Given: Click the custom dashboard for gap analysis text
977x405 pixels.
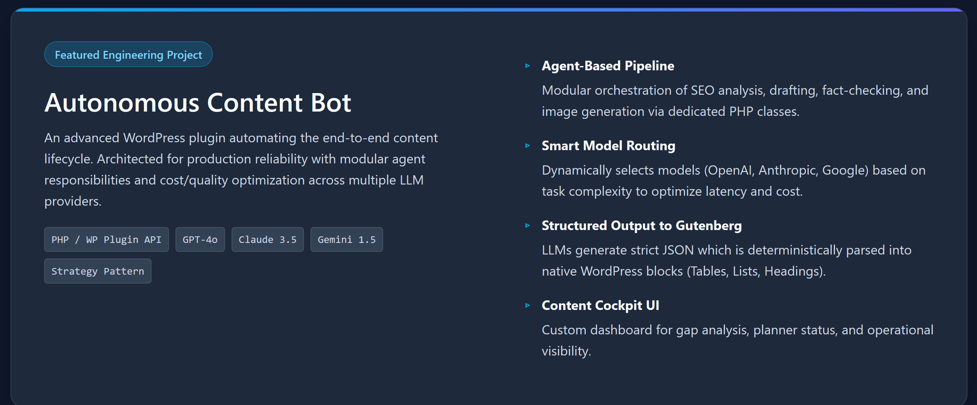Looking at the screenshot, I should coord(737,341).
